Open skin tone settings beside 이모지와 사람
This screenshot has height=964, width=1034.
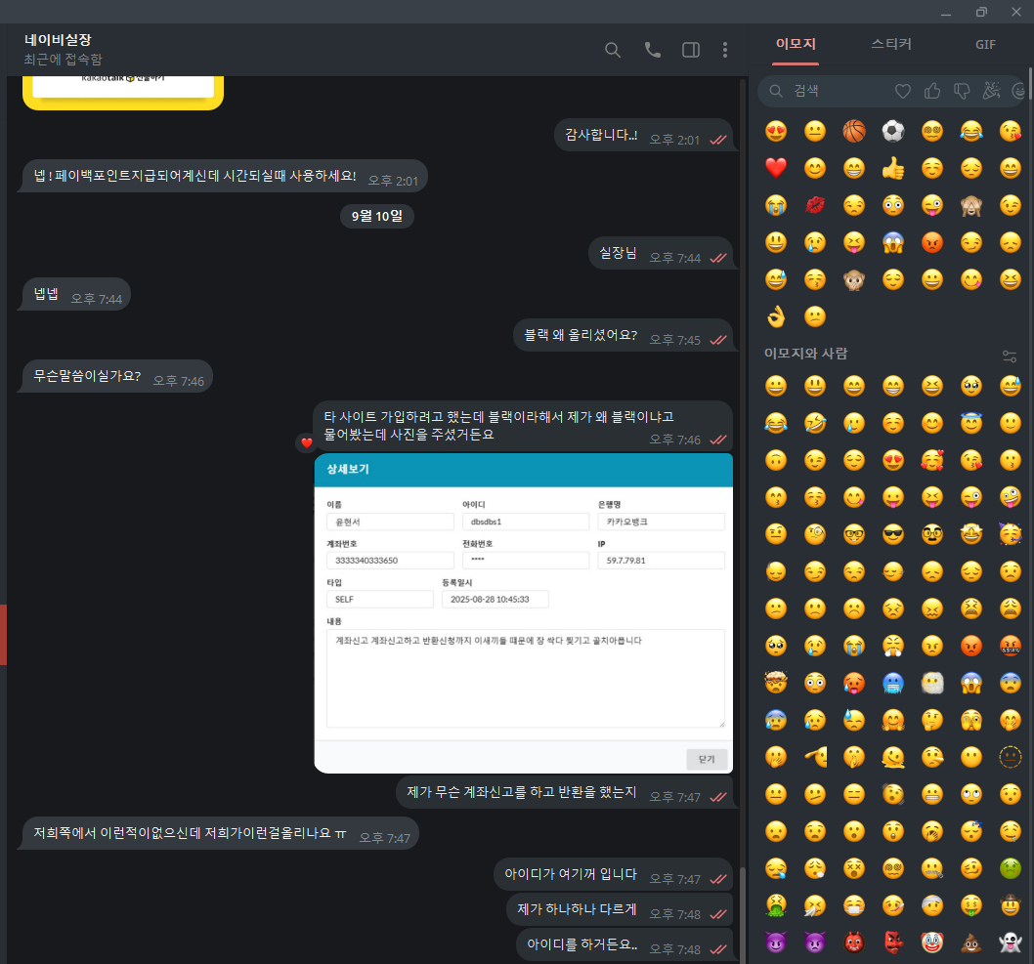pyautogui.click(x=1011, y=356)
